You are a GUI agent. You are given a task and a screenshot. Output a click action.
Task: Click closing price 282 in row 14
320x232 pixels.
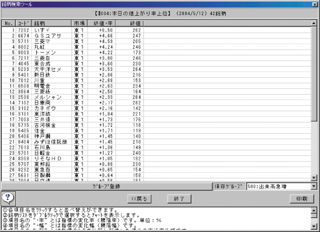(137, 103)
